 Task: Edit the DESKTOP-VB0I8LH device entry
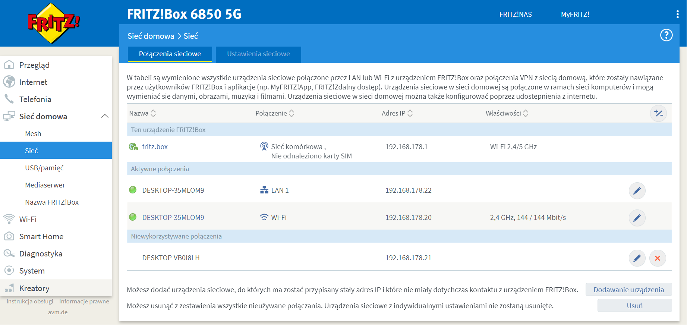point(637,258)
